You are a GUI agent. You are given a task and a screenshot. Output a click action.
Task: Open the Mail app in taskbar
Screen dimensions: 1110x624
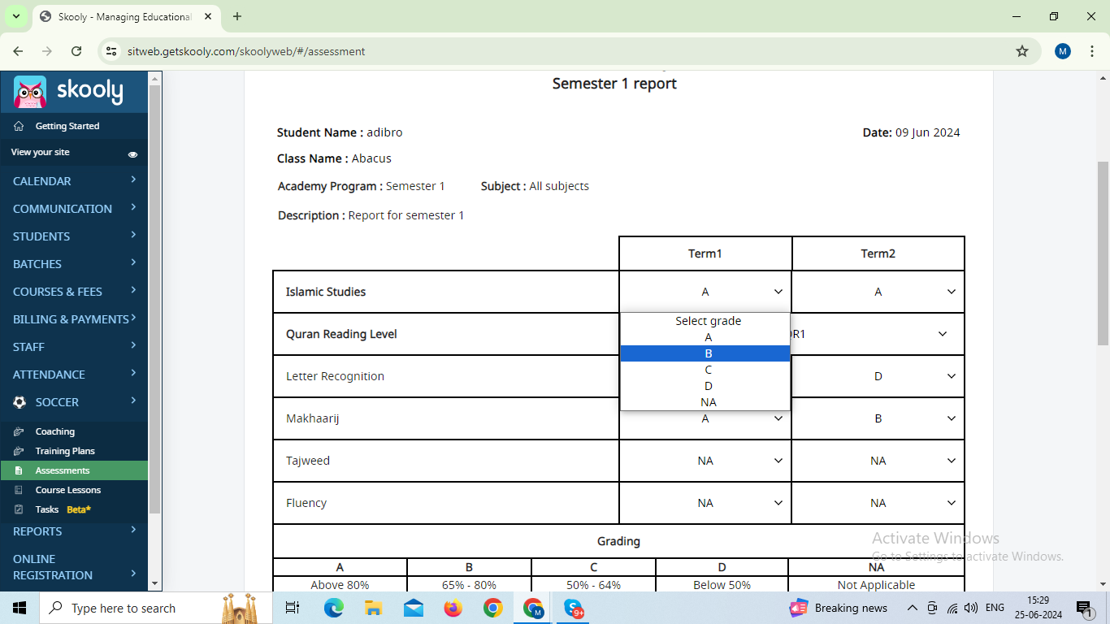point(413,608)
